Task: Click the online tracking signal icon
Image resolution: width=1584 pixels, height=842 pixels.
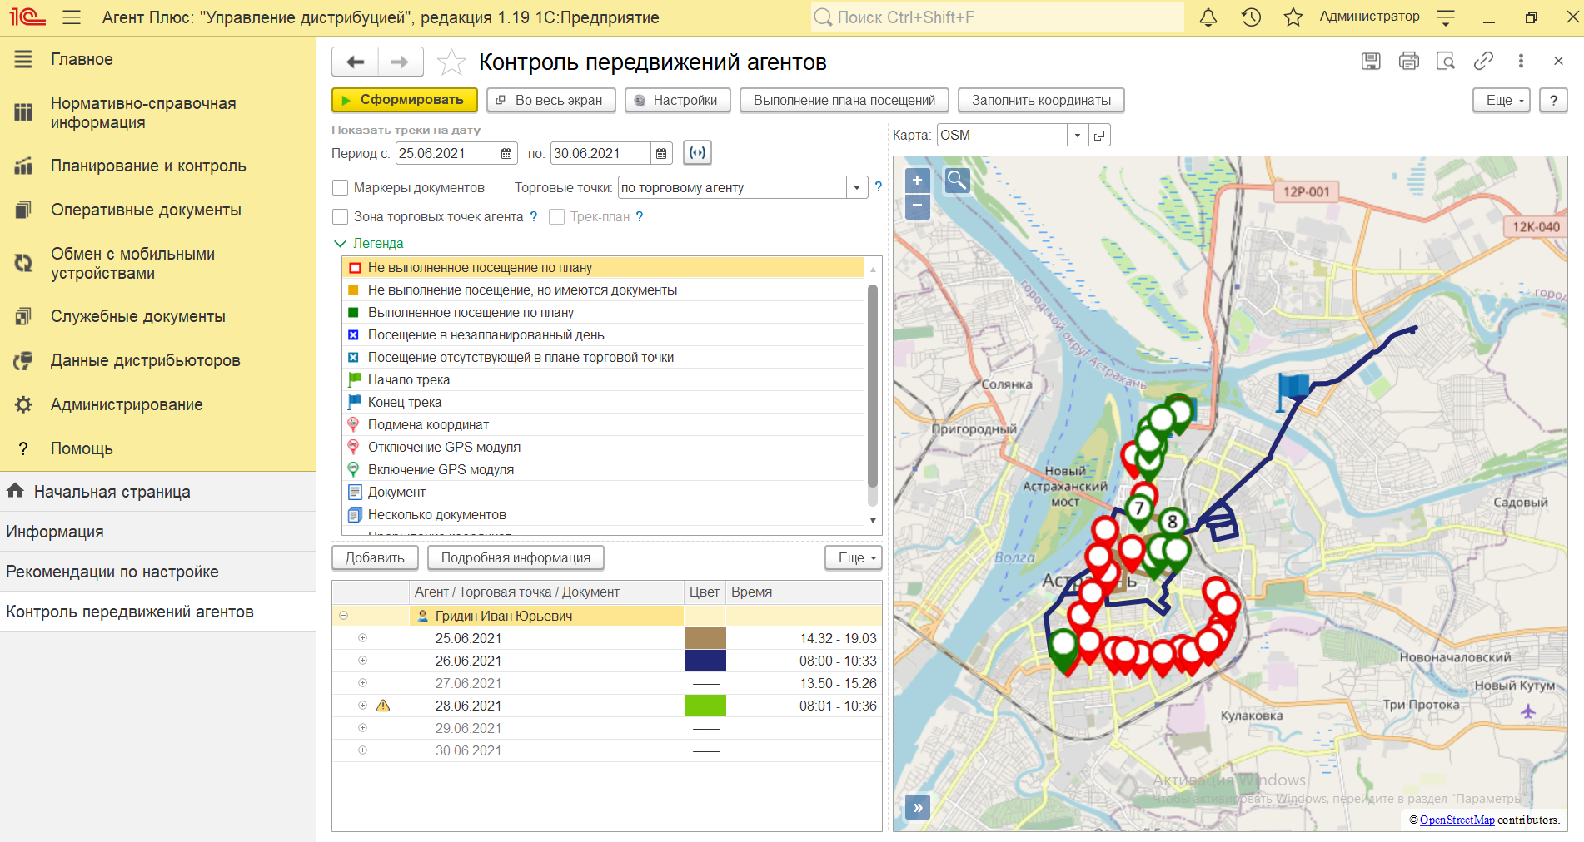Action: pyautogui.click(x=698, y=153)
